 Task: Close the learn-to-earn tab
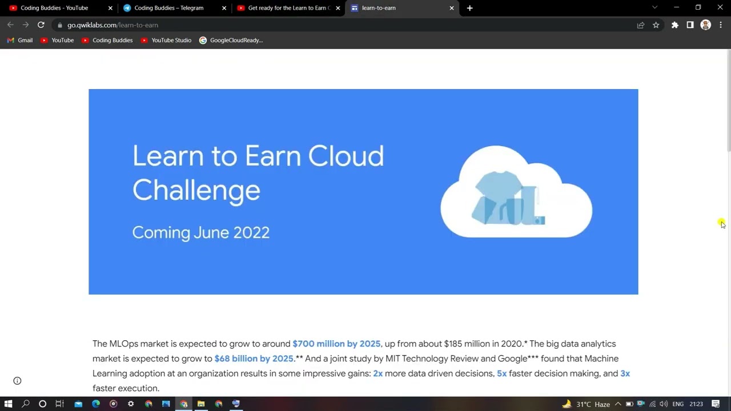point(452,8)
